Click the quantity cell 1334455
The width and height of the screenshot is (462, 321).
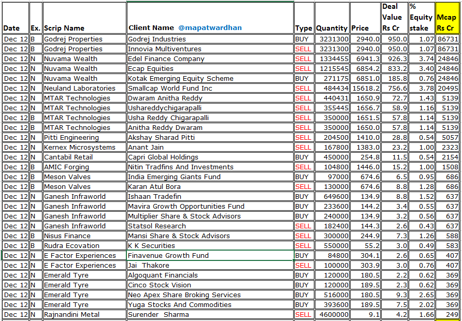click(332, 59)
